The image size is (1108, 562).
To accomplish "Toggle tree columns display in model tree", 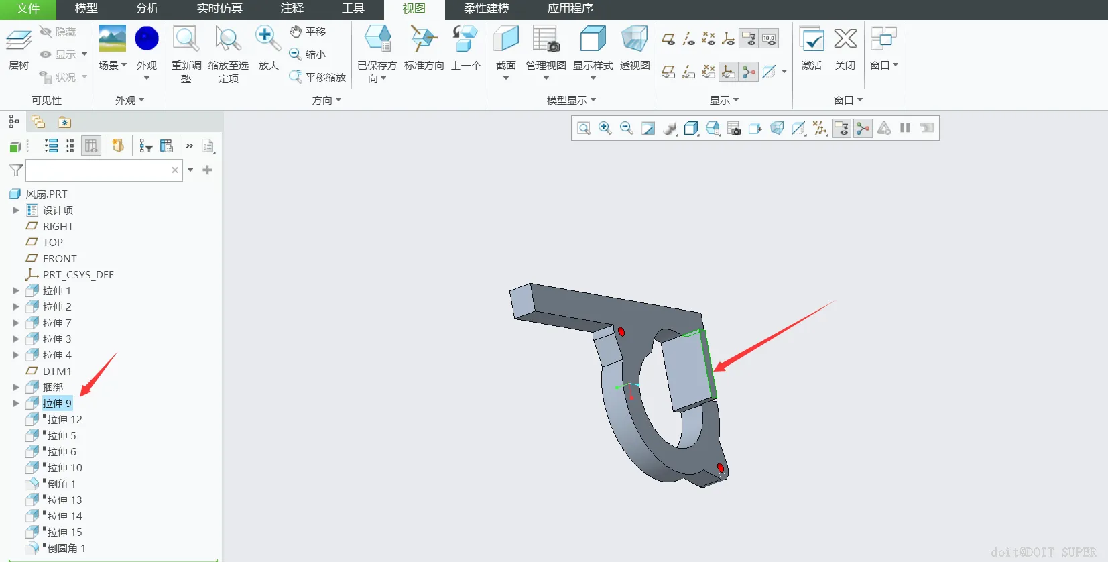I will (x=91, y=146).
